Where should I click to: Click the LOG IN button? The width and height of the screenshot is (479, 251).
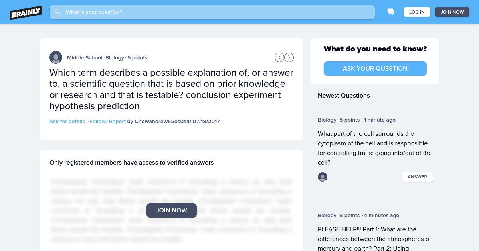(417, 12)
